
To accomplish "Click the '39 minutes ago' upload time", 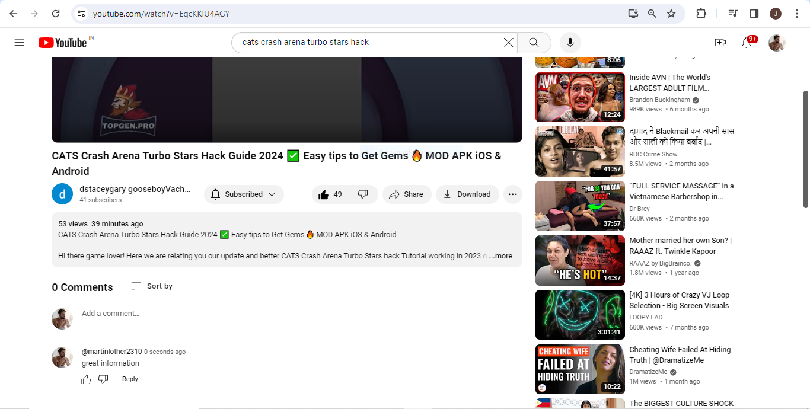I will [117, 224].
